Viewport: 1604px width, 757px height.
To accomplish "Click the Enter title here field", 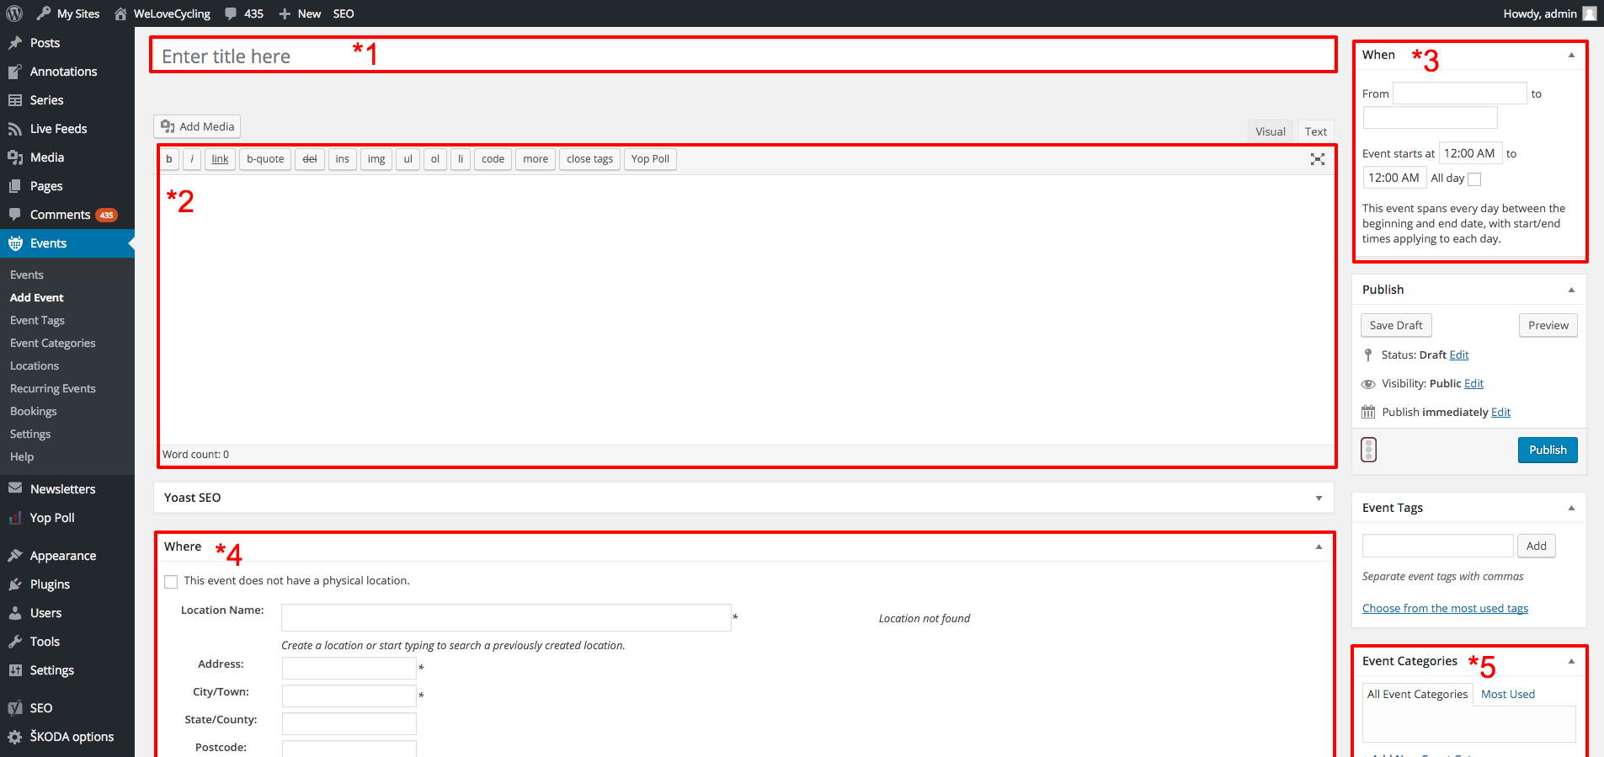I will [x=743, y=56].
